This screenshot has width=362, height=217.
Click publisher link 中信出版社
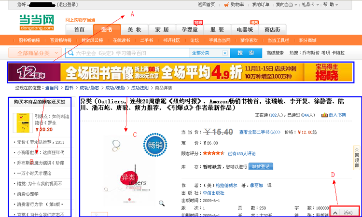[213, 193]
